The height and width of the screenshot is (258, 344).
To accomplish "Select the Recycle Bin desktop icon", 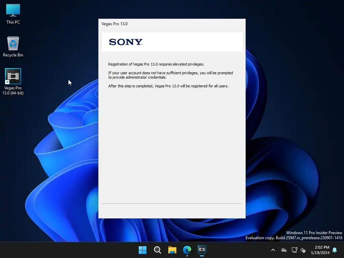I will (x=13, y=47).
